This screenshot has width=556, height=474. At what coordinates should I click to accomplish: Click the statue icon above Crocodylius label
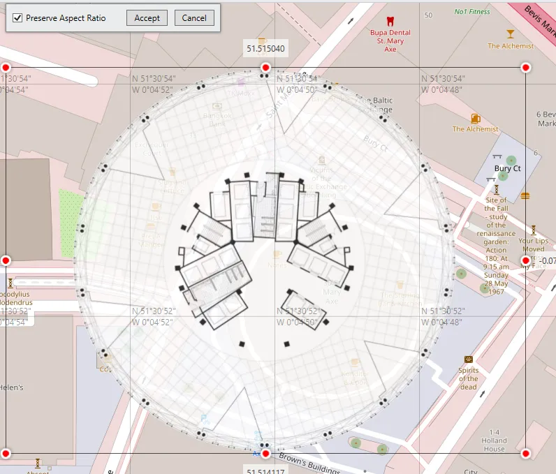[10, 283]
